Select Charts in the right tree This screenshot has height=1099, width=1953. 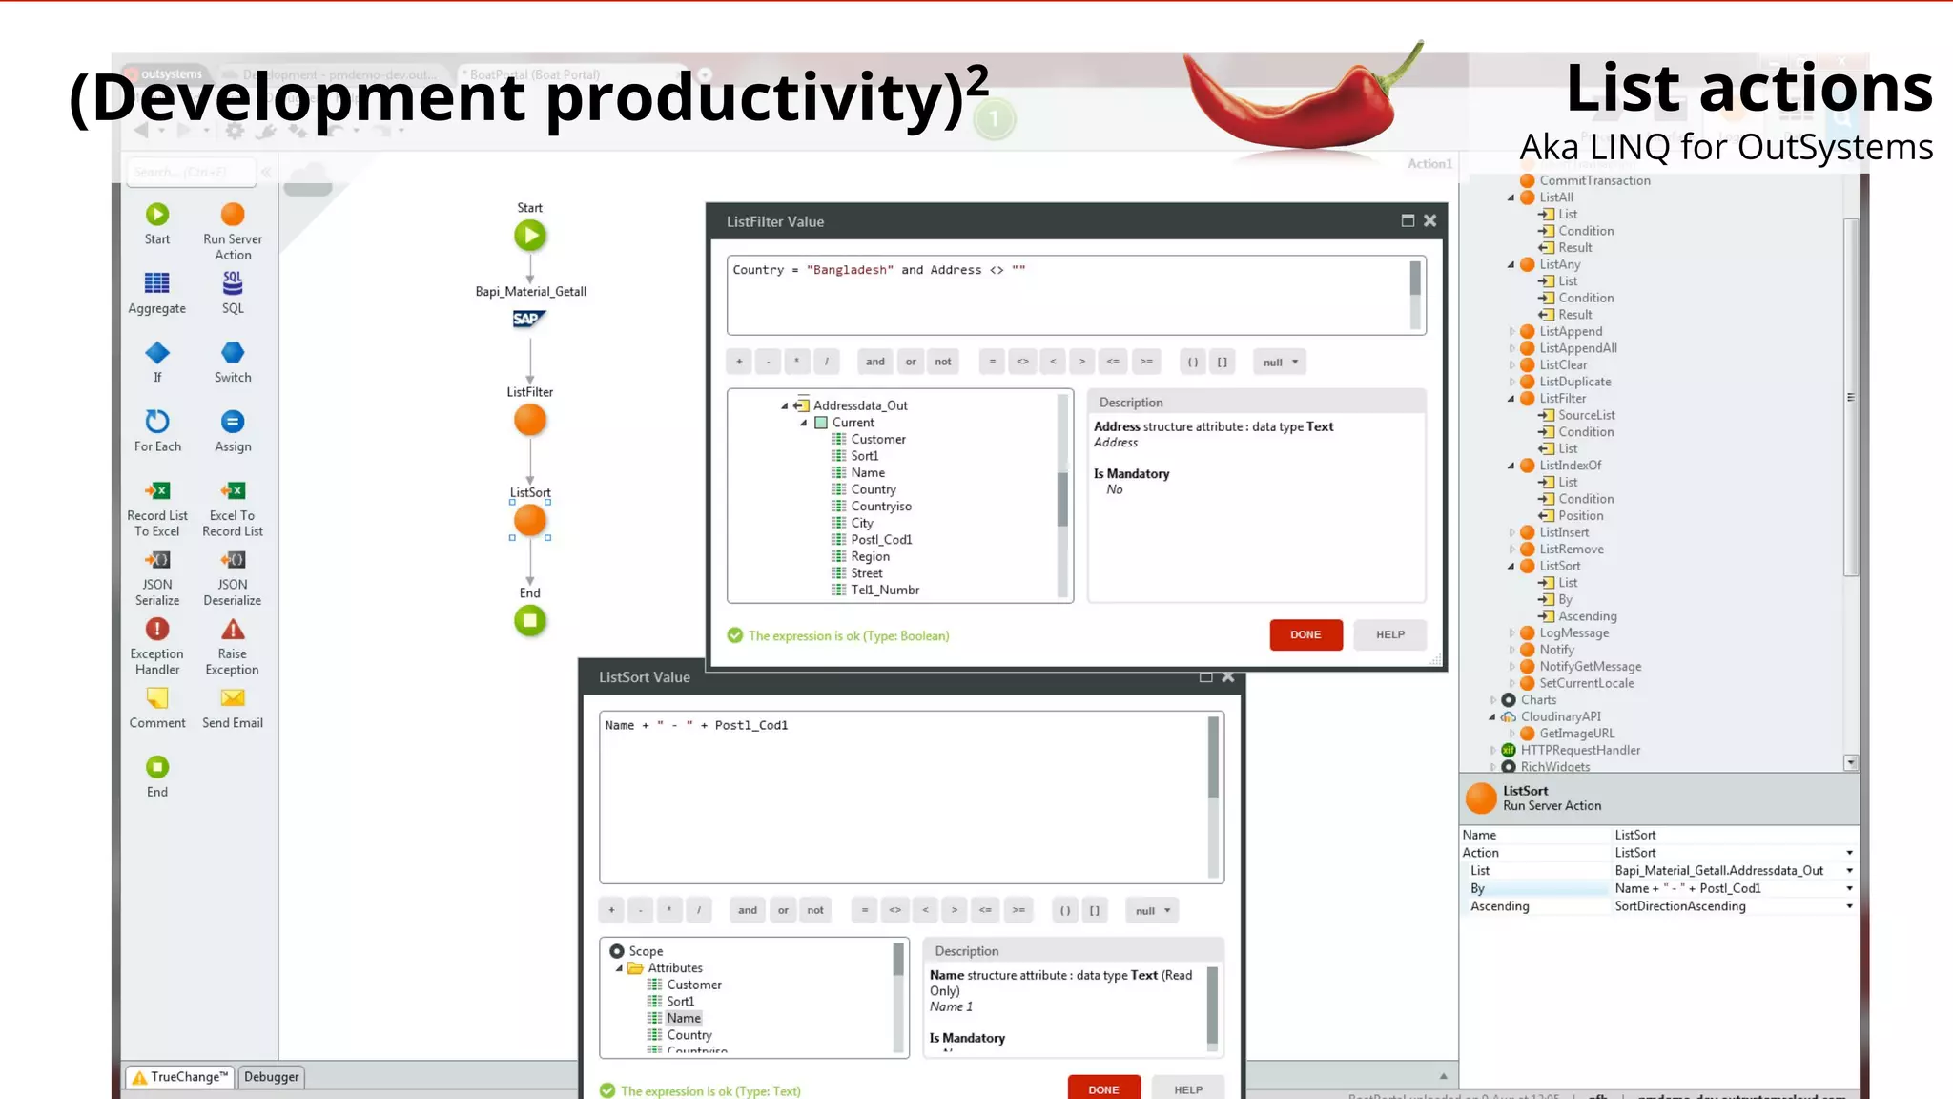(1538, 700)
